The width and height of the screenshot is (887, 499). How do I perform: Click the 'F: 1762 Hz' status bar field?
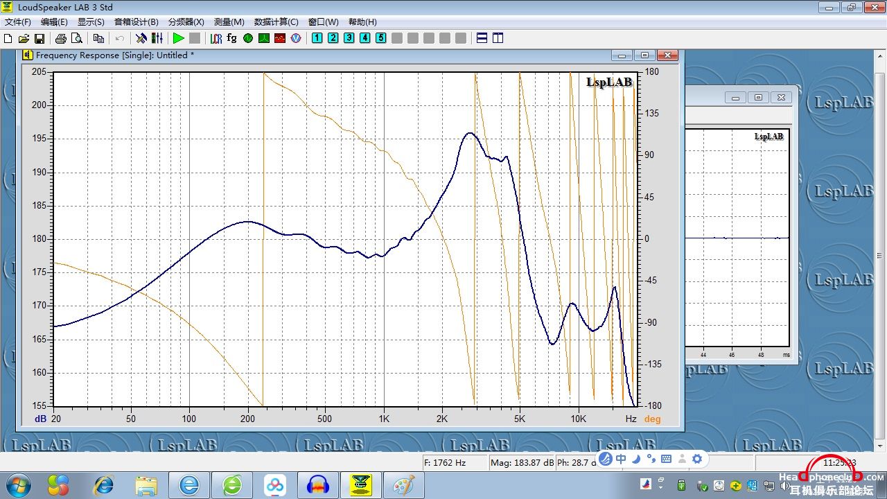455,462
